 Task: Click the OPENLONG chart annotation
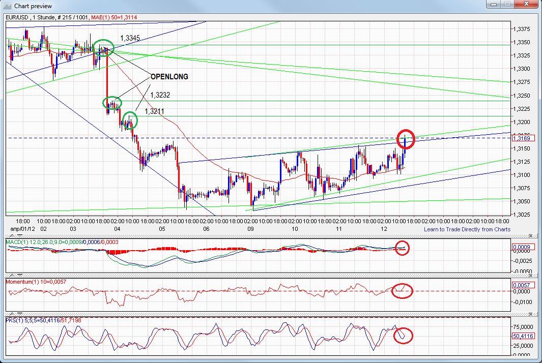(x=169, y=77)
